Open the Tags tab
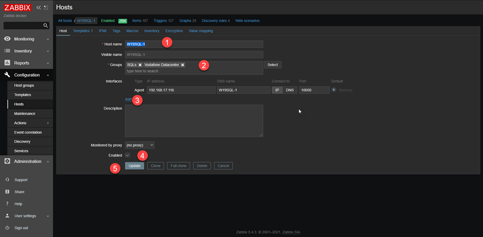This screenshot has width=483, height=237. (116, 31)
